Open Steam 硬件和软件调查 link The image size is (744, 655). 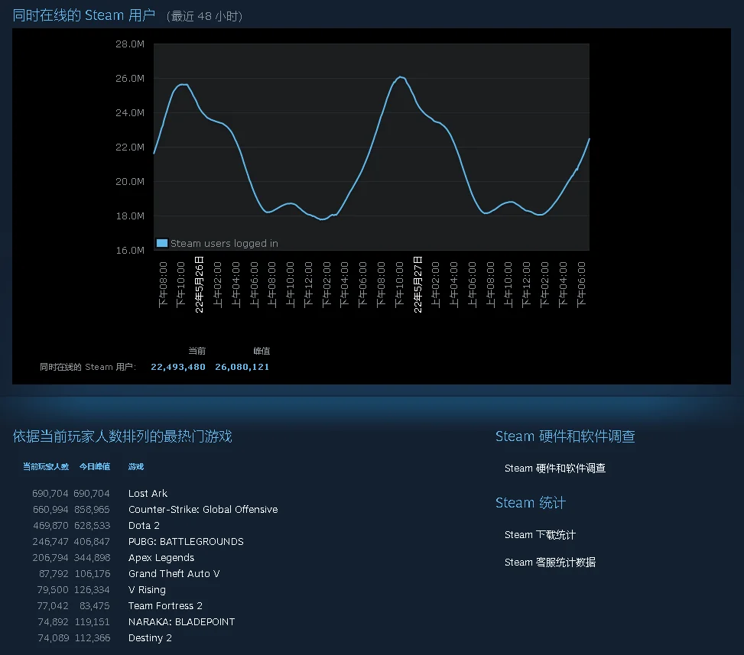click(x=554, y=468)
